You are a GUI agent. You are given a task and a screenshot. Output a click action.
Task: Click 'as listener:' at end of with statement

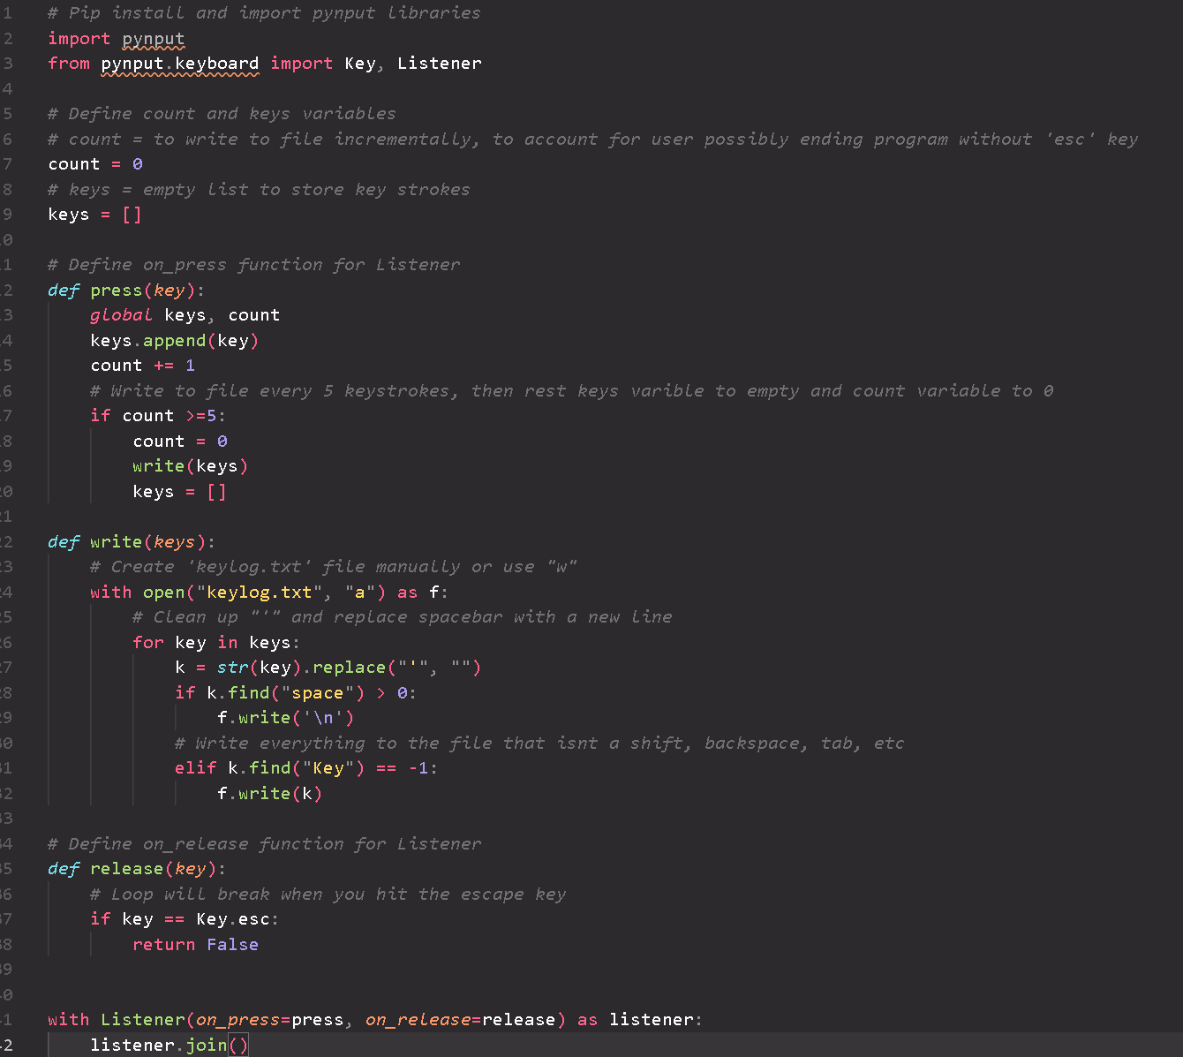[640, 1020]
